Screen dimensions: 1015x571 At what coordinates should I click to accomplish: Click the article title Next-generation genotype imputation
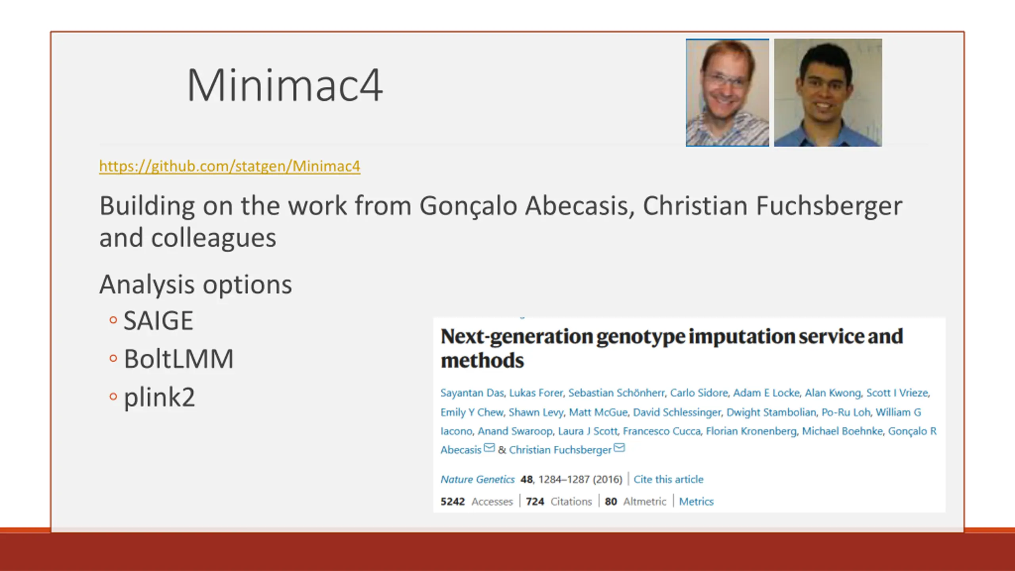pos(672,348)
